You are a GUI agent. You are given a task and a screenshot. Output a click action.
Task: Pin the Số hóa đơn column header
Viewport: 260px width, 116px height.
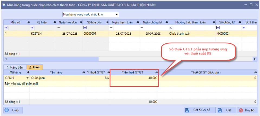(x=107, y=22)
